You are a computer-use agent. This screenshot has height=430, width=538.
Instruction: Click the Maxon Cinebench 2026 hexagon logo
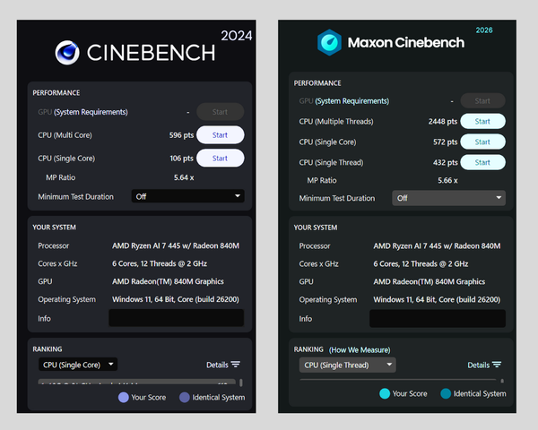pyautogui.click(x=329, y=42)
